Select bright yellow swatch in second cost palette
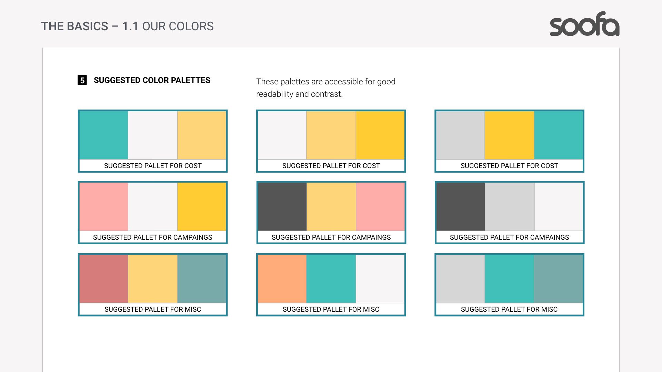Image resolution: width=662 pixels, height=372 pixels. coord(380,135)
